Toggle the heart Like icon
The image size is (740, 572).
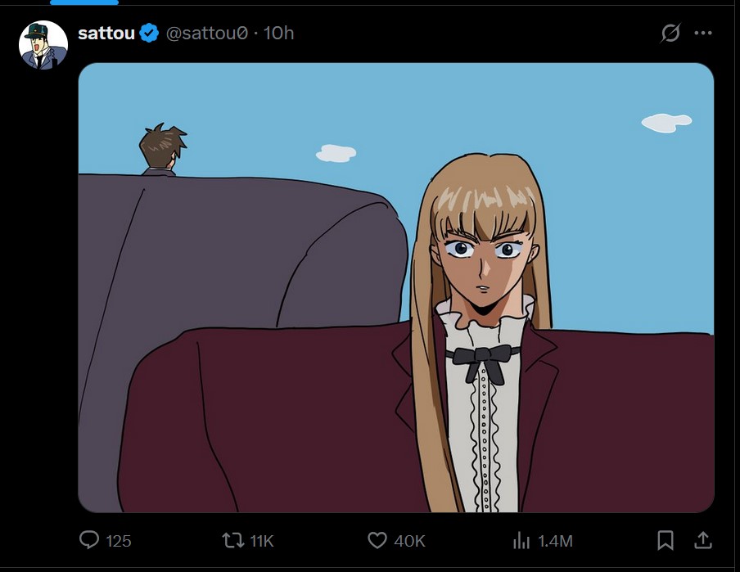pyautogui.click(x=377, y=540)
